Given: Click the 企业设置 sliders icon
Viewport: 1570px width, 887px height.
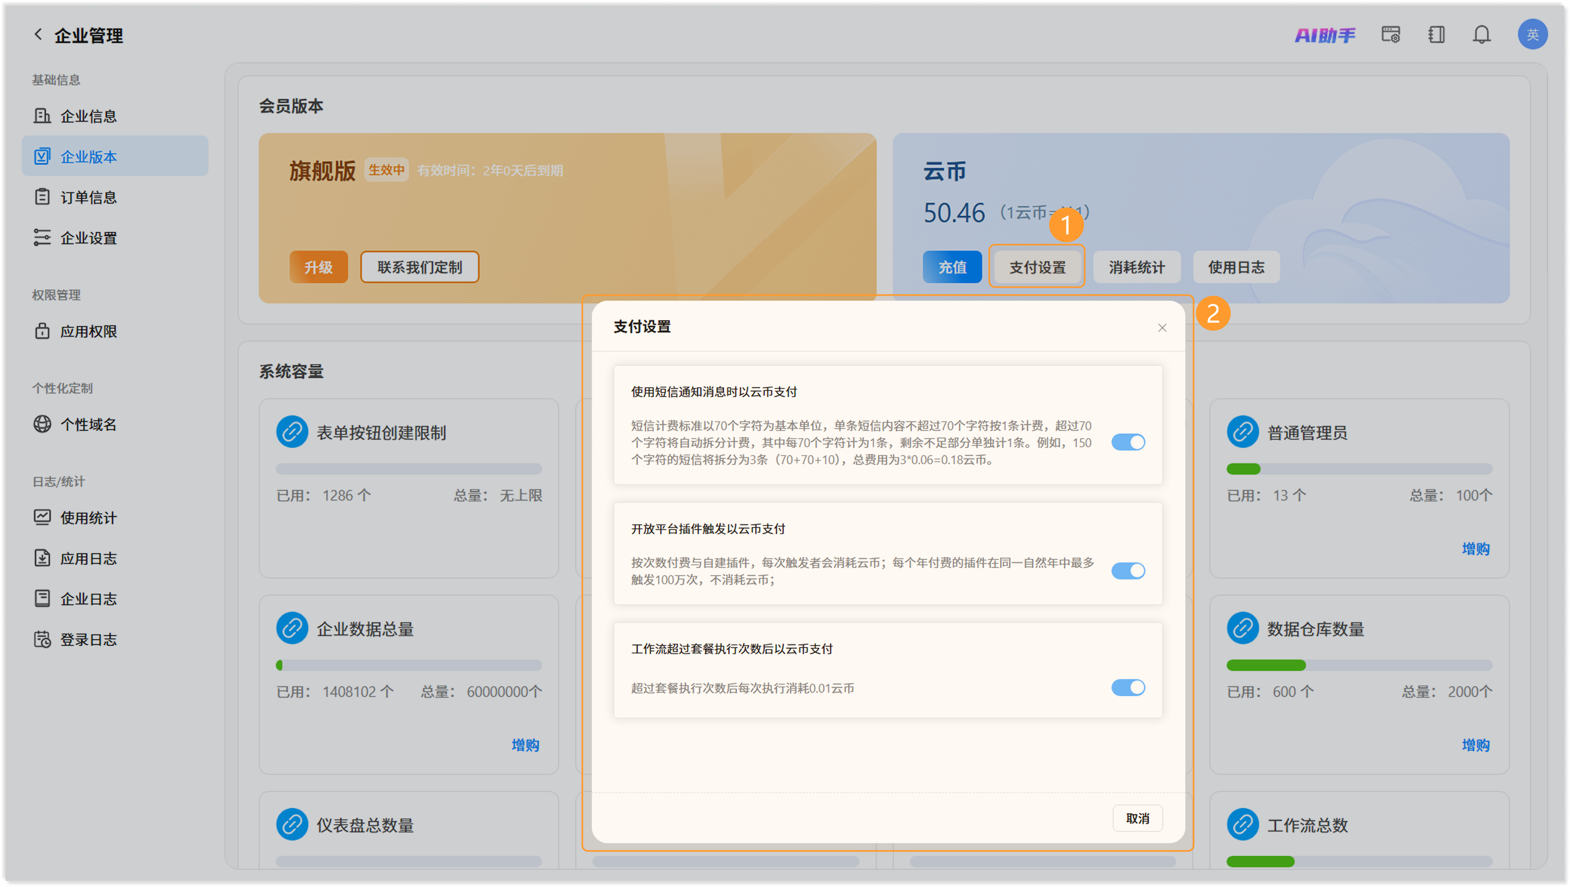Looking at the screenshot, I should click(x=42, y=238).
